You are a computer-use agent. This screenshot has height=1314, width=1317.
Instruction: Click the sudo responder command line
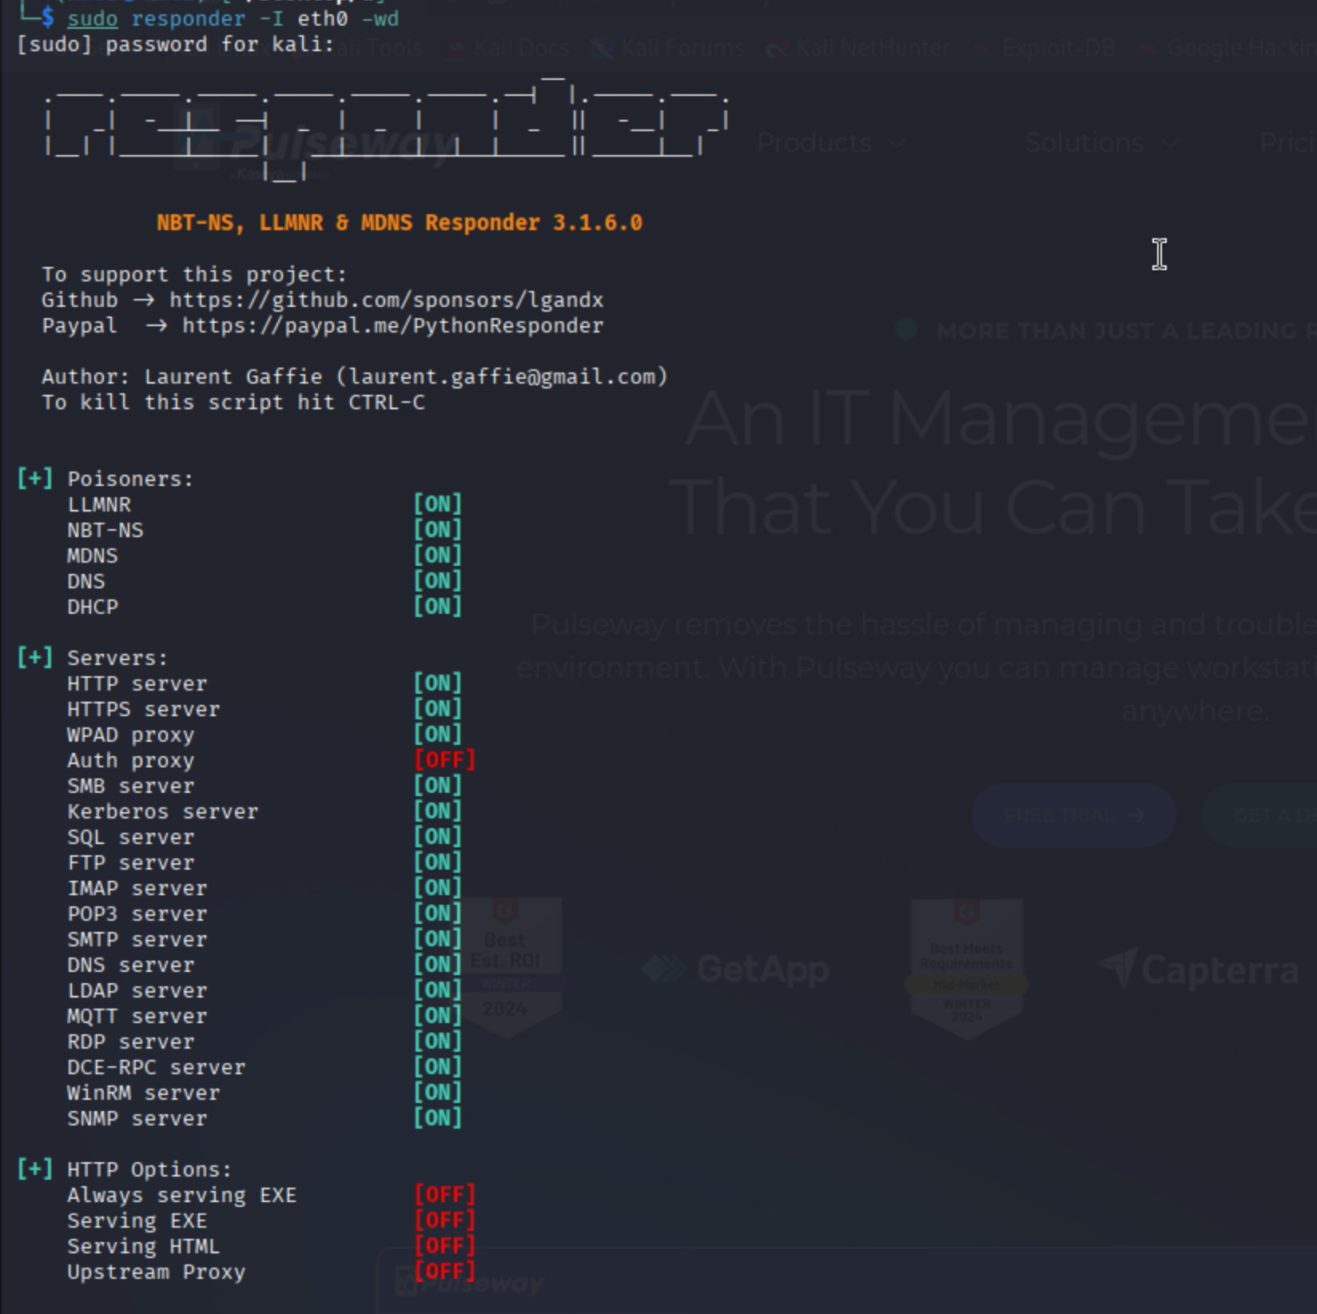(232, 18)
